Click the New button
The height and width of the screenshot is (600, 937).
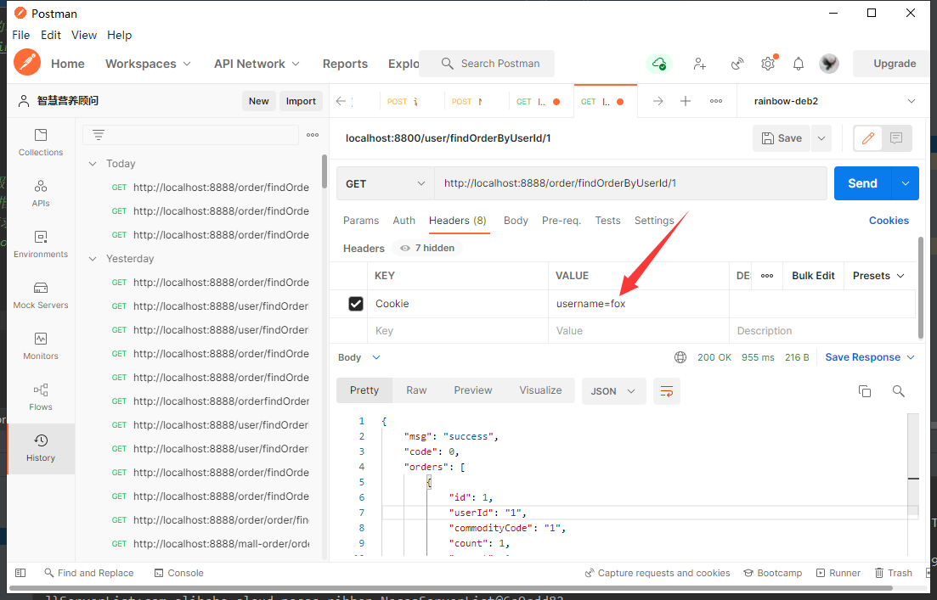point(259,101)
